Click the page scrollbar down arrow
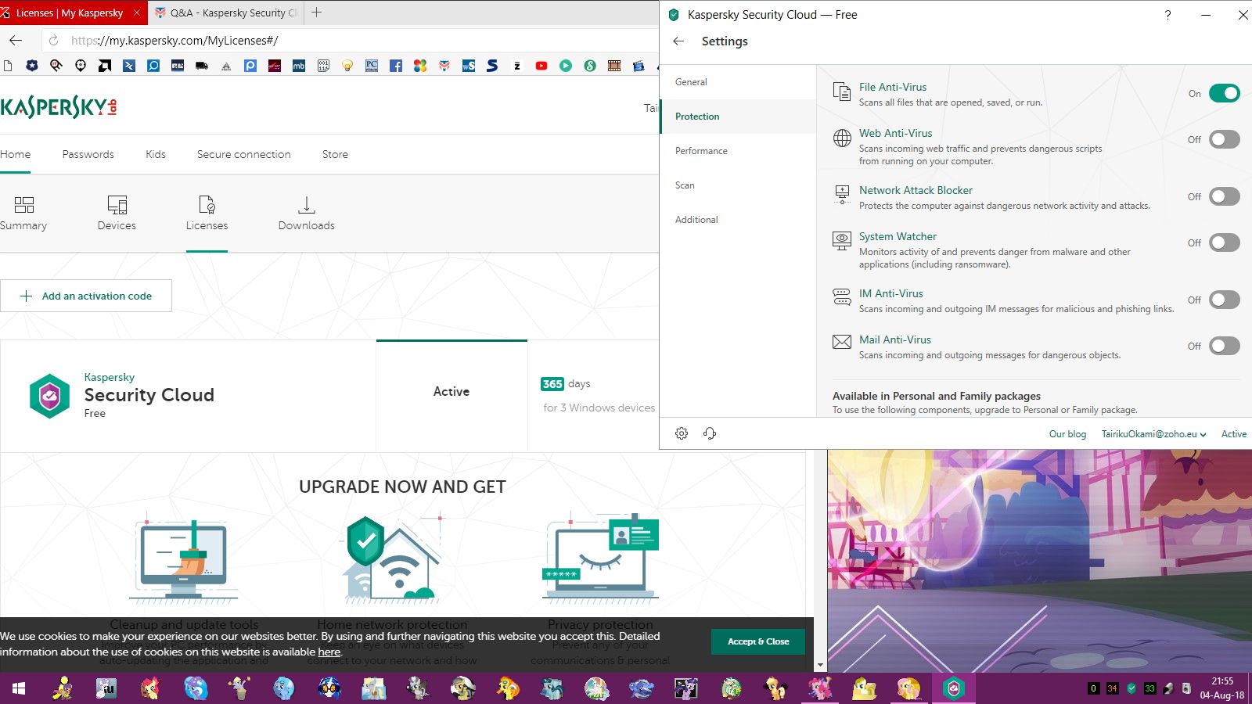Screen dimensions: 1252x704 point(820,665)
